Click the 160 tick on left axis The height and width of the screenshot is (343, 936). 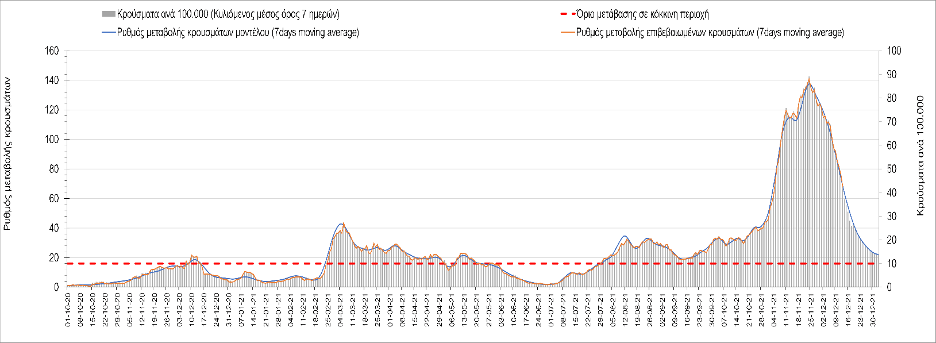(x=52, y=51)
